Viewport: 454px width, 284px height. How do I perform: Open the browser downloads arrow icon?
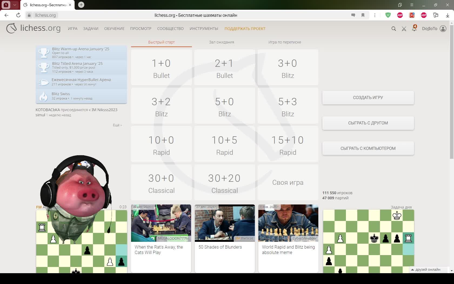point(448,15)
